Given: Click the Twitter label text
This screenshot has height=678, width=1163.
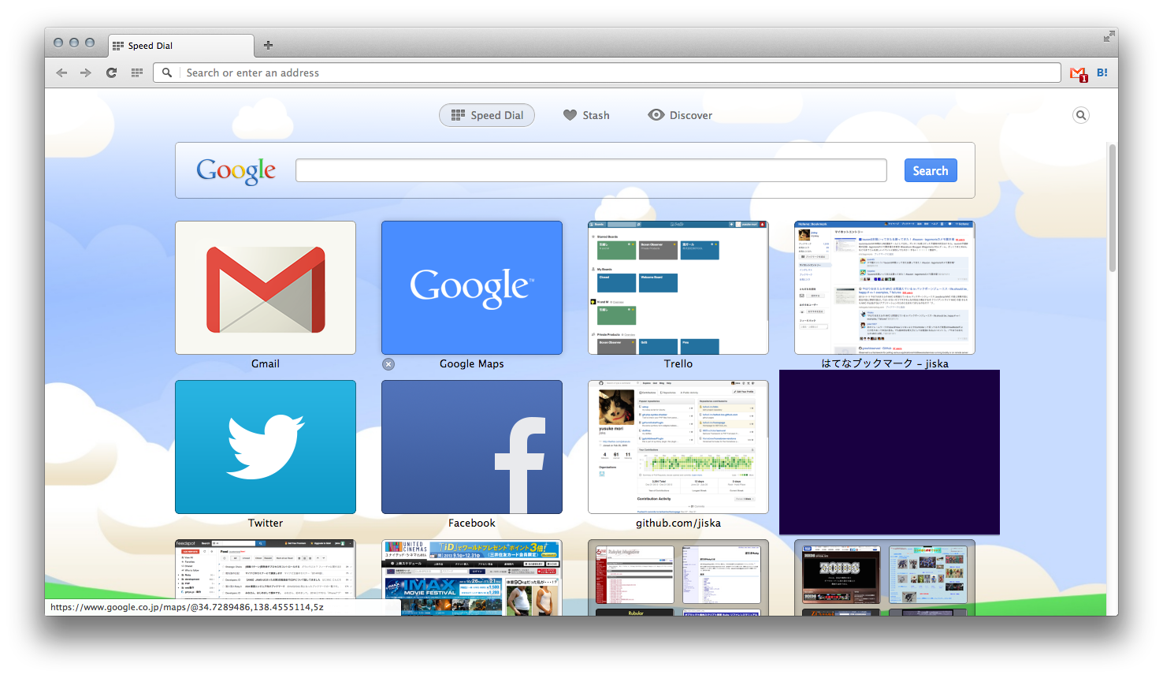Looking at the screenshot, I should pos(266,523).
